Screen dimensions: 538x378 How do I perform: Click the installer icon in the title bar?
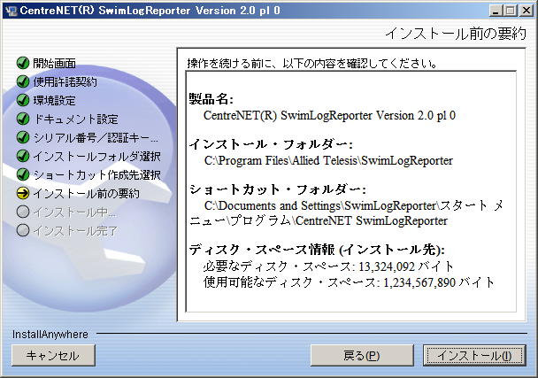pos(12,11)
